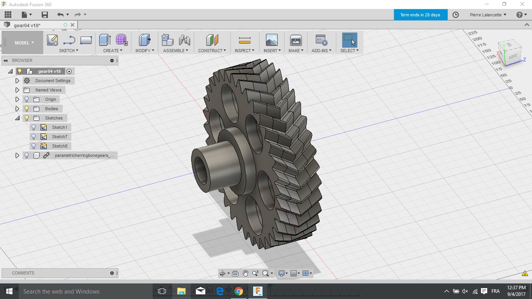Open the SKETCH menu
Viewport: 532px width, 299px height.
pos(69,51)
